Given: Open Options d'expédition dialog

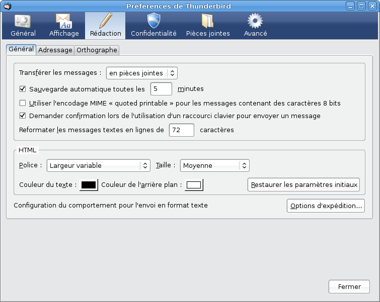Looking at the screenshot, I should [326, 206].
